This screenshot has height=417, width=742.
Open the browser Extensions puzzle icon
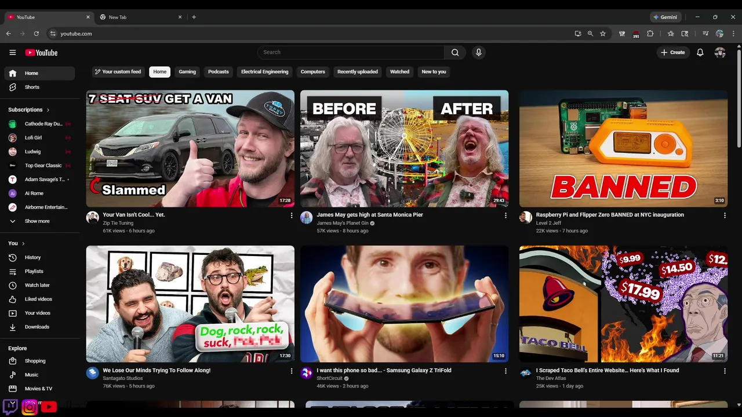point(650,34)
